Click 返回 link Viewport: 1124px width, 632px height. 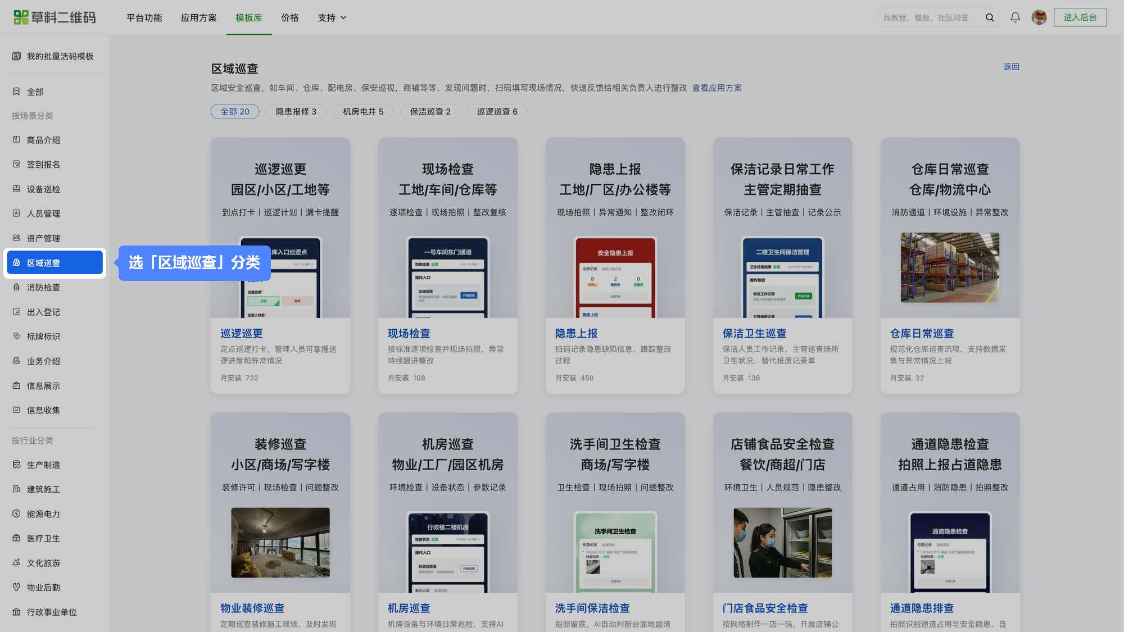coord(1011,66)
